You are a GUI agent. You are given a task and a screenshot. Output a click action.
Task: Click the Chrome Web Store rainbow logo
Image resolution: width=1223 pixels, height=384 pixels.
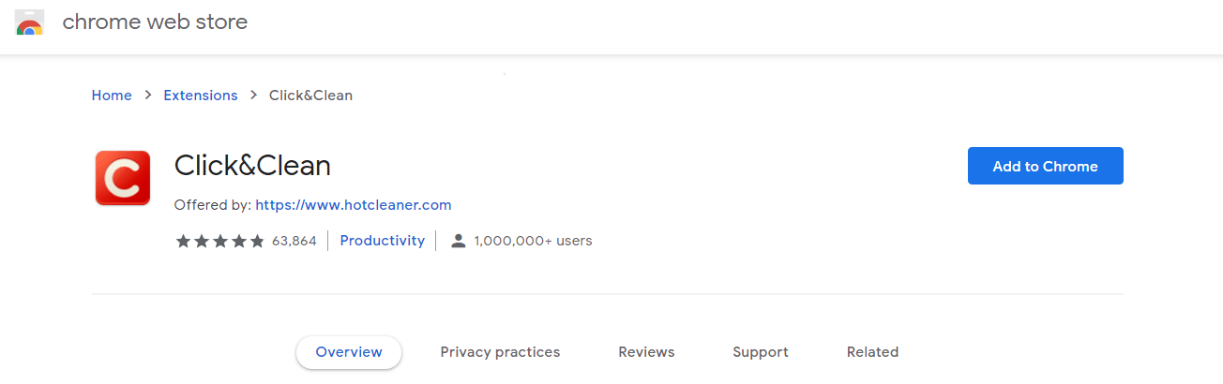pyautogui.click(x=30, y=22)
